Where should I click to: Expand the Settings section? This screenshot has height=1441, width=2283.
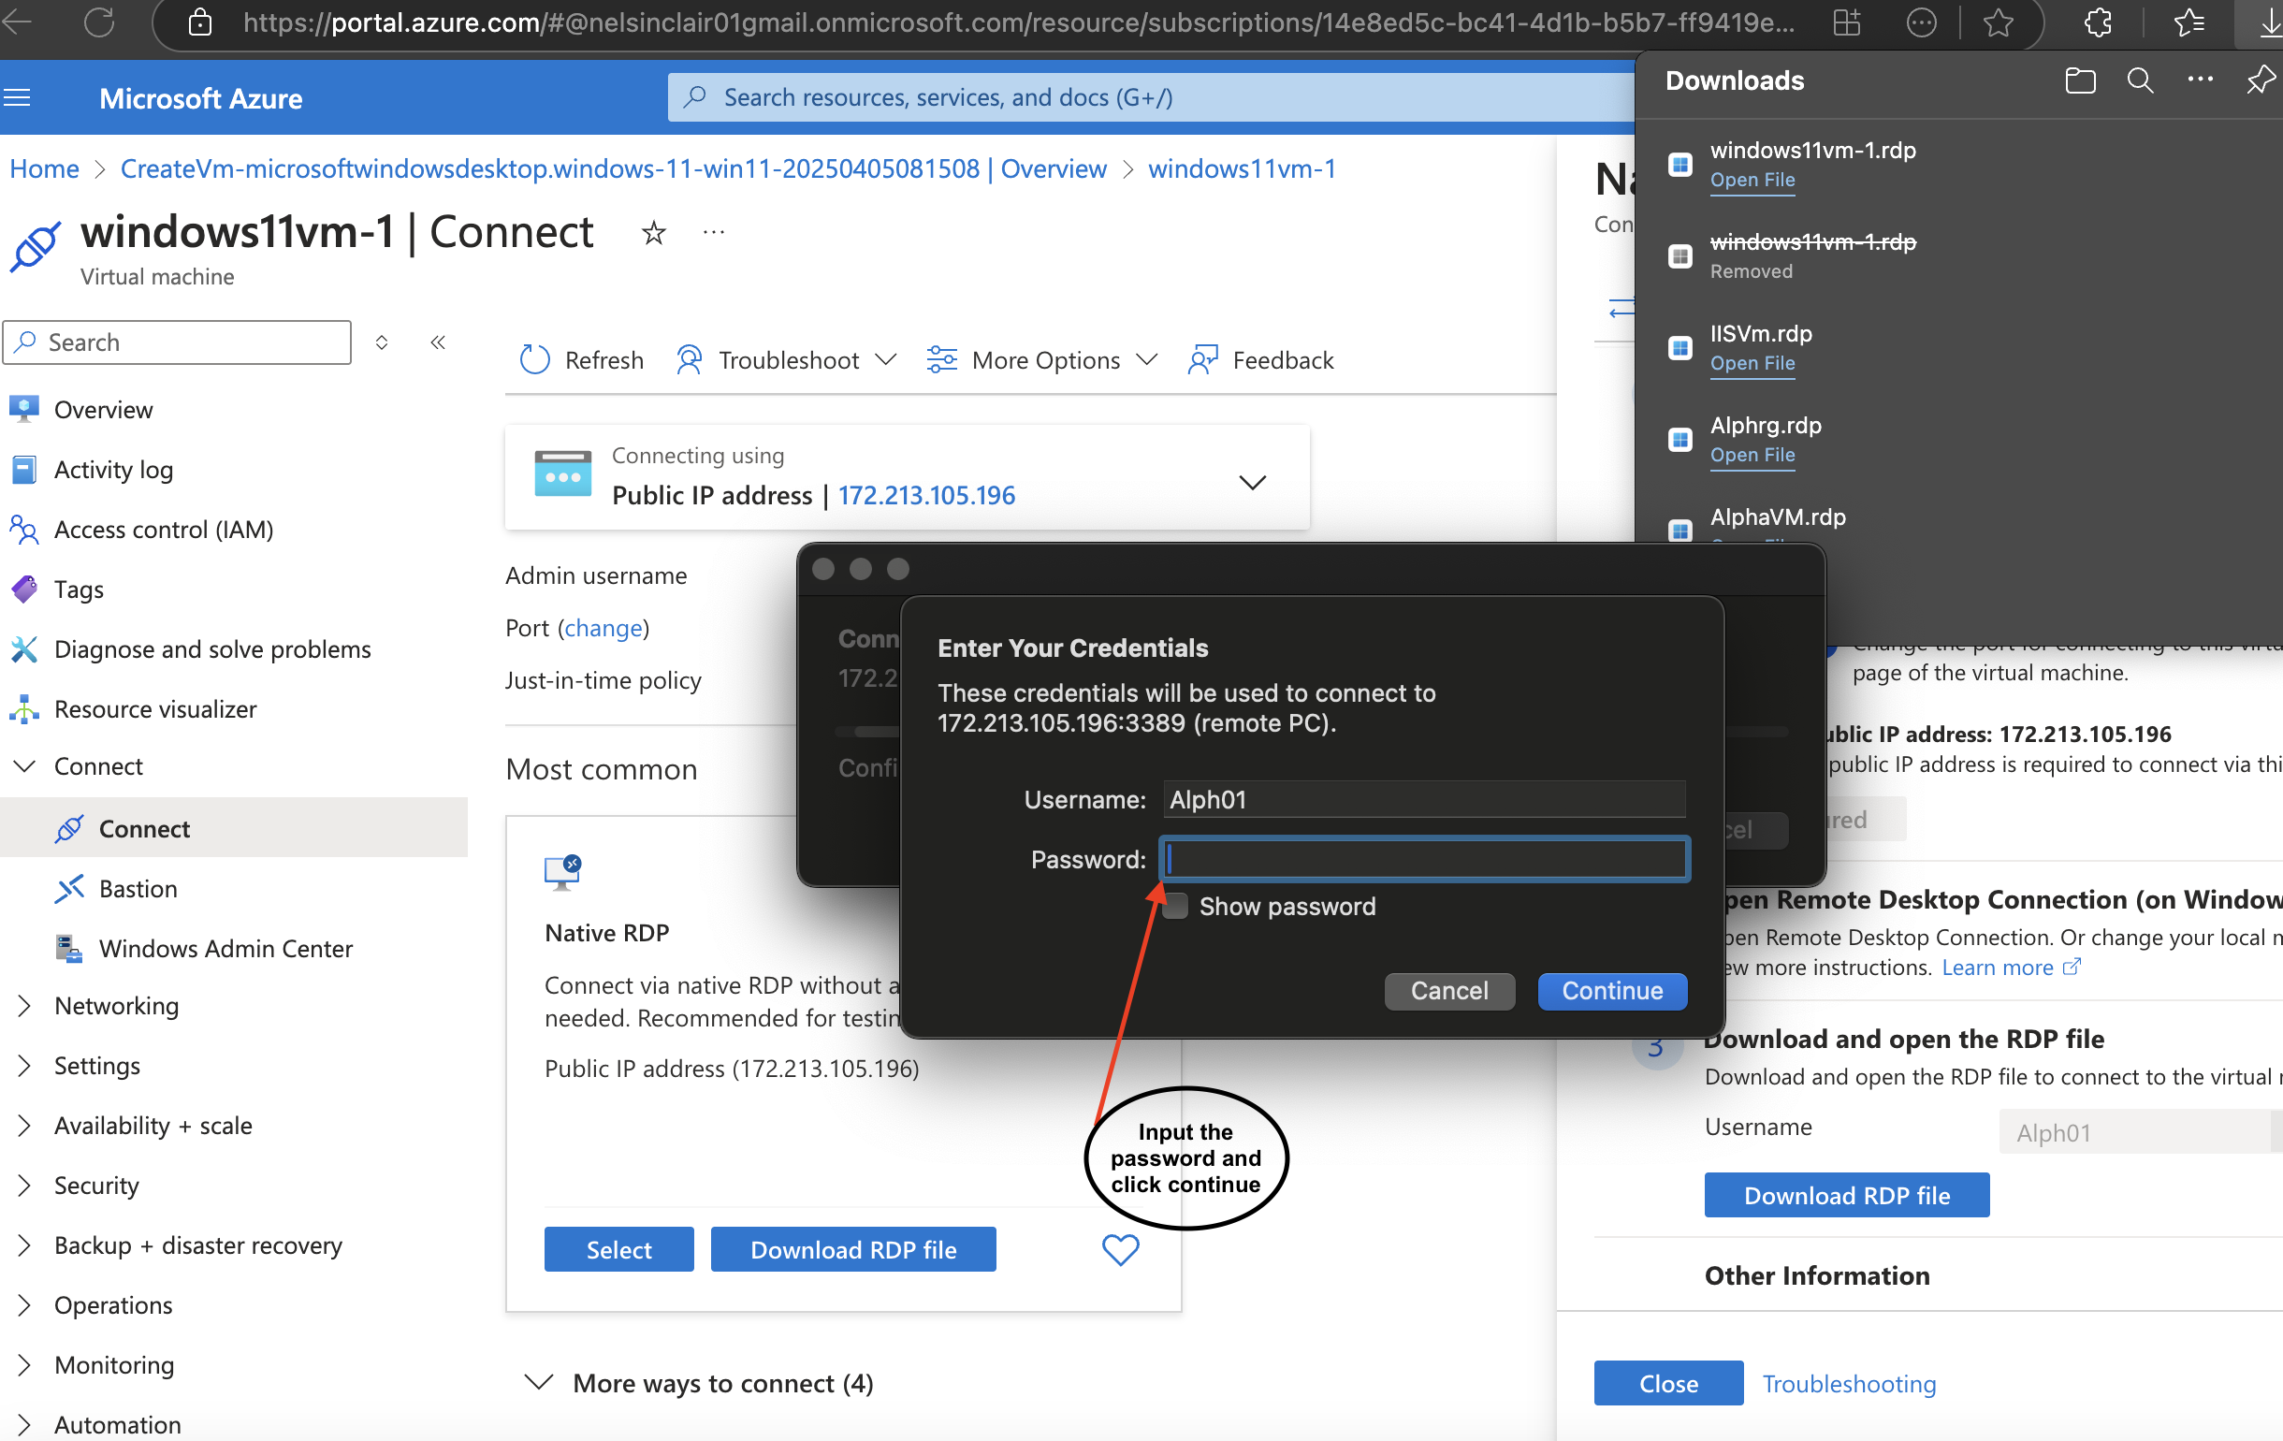point(25,1066)
